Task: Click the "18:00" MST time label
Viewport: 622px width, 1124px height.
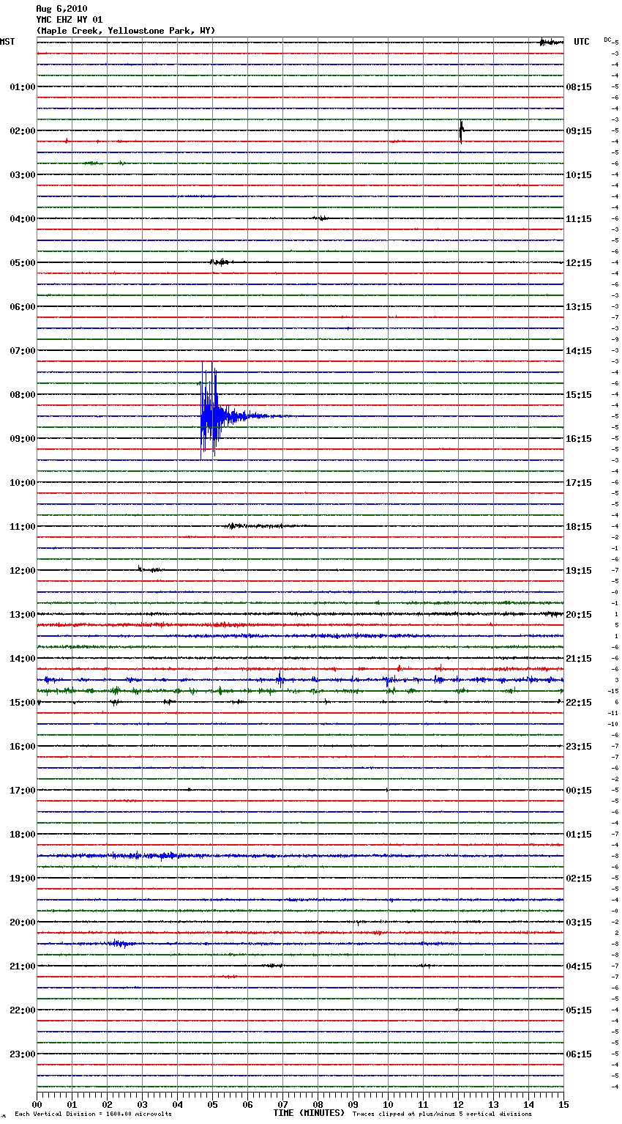Action: pos(23,835)
